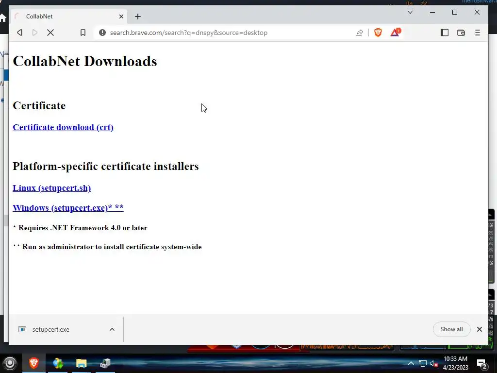Switch to the CollabNet tab

68,17
